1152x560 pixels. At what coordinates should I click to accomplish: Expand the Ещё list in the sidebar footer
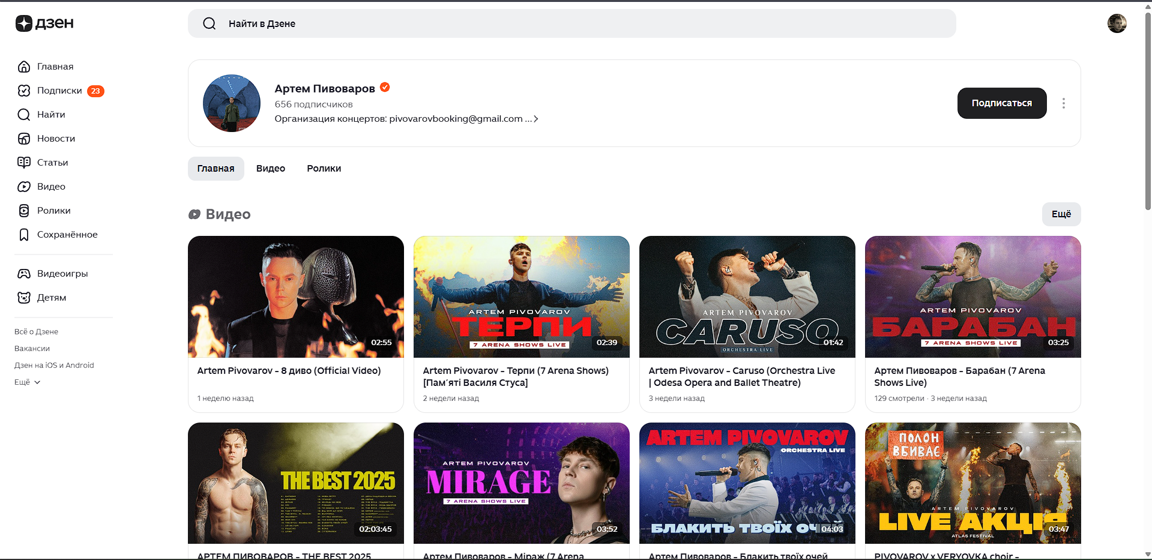(x=28, y=382)
